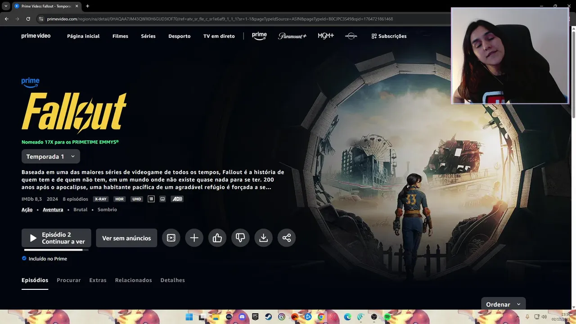Open the Ordenar sort dropdown
The width and height of the screenshot is (576, 324).
click(503, 304)
